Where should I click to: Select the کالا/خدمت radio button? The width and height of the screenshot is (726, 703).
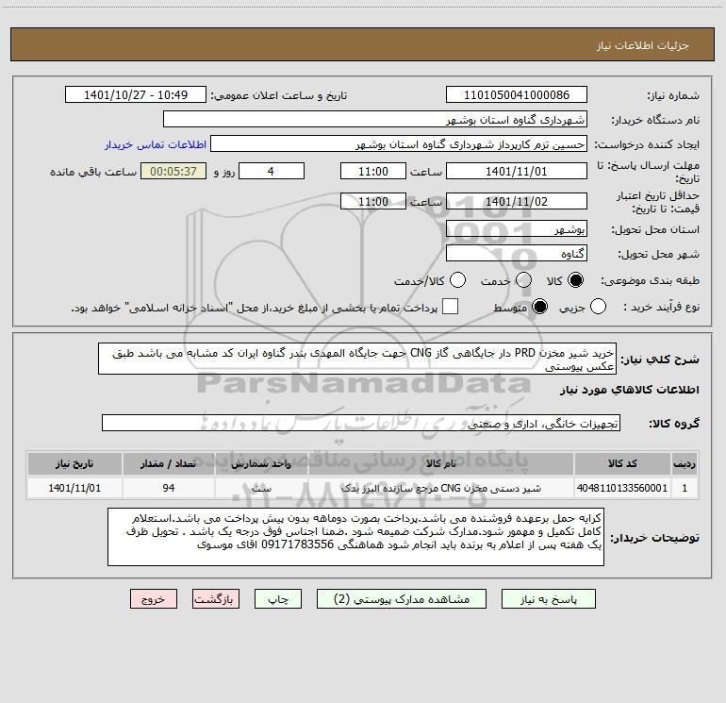point(458,280)
